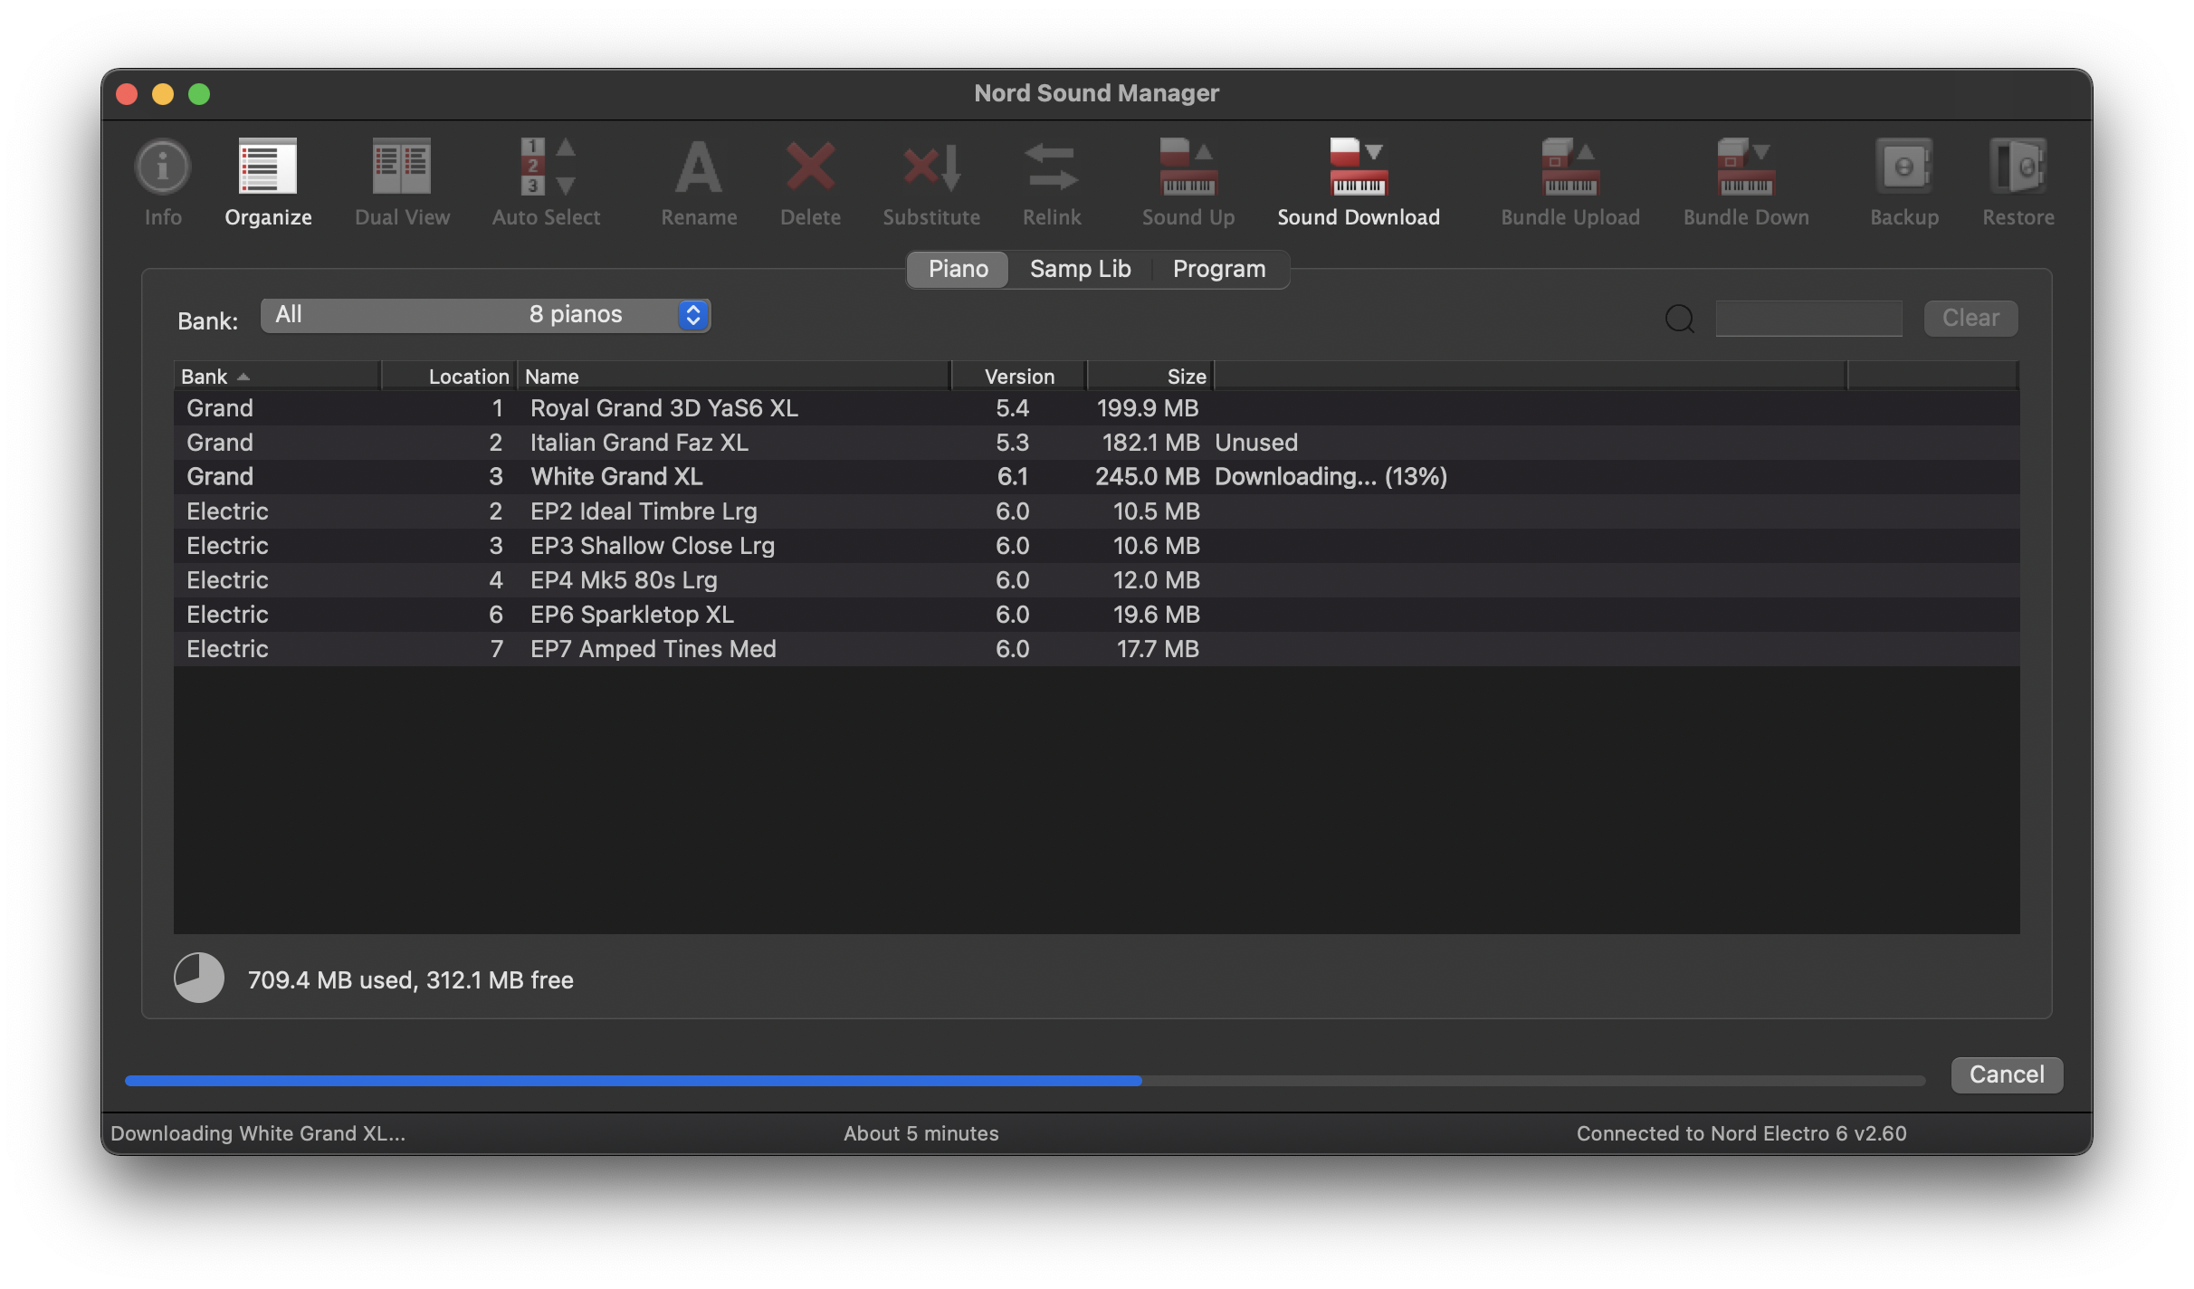Select the Organize toolbar icon
Screen dimensions: 2194x1289
pos(268,167)
